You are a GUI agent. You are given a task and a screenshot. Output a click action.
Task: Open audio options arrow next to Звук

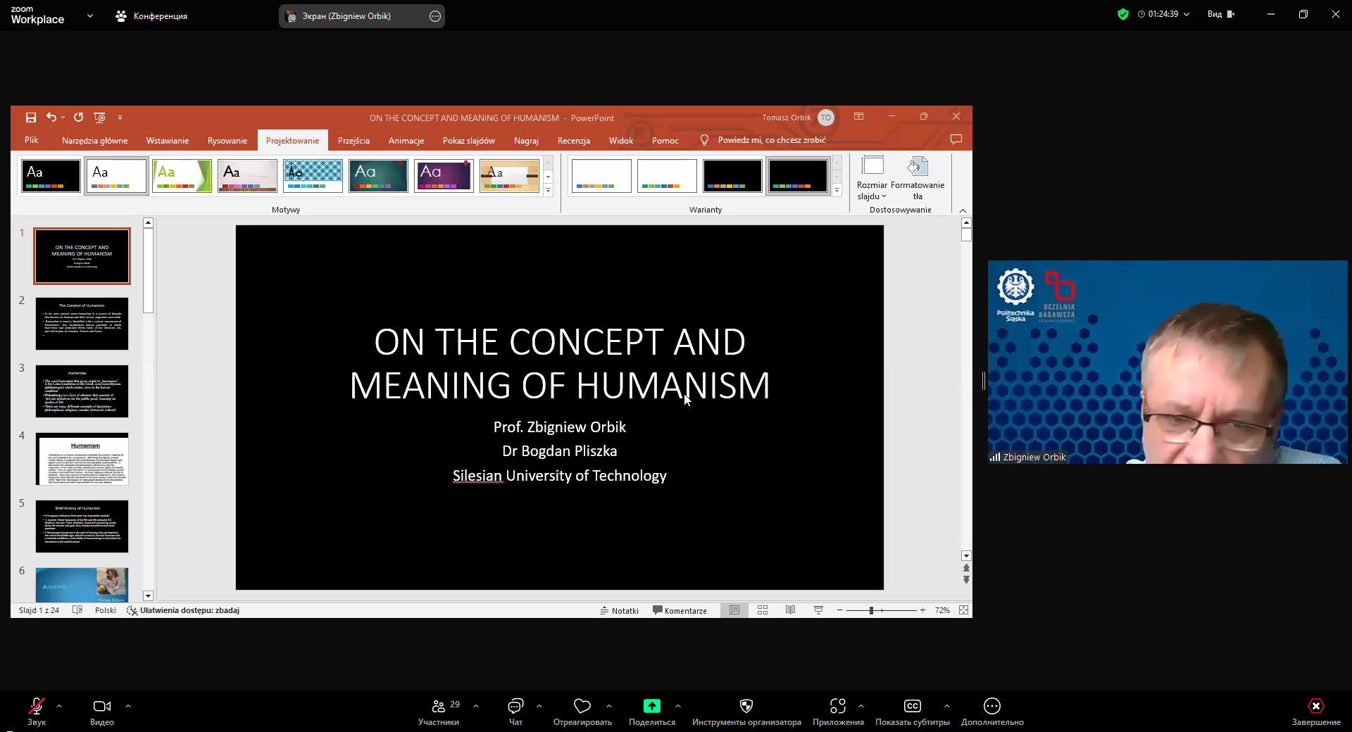59,705
